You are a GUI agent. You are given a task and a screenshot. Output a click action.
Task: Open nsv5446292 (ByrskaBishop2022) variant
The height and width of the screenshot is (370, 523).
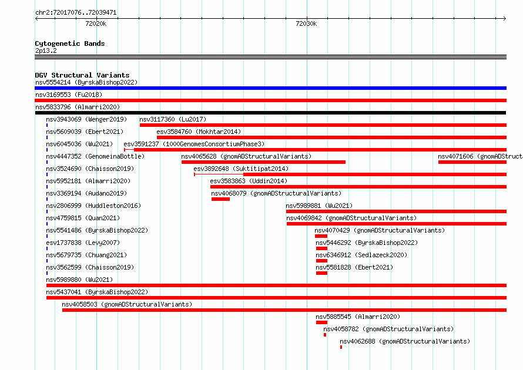point(367,243)
